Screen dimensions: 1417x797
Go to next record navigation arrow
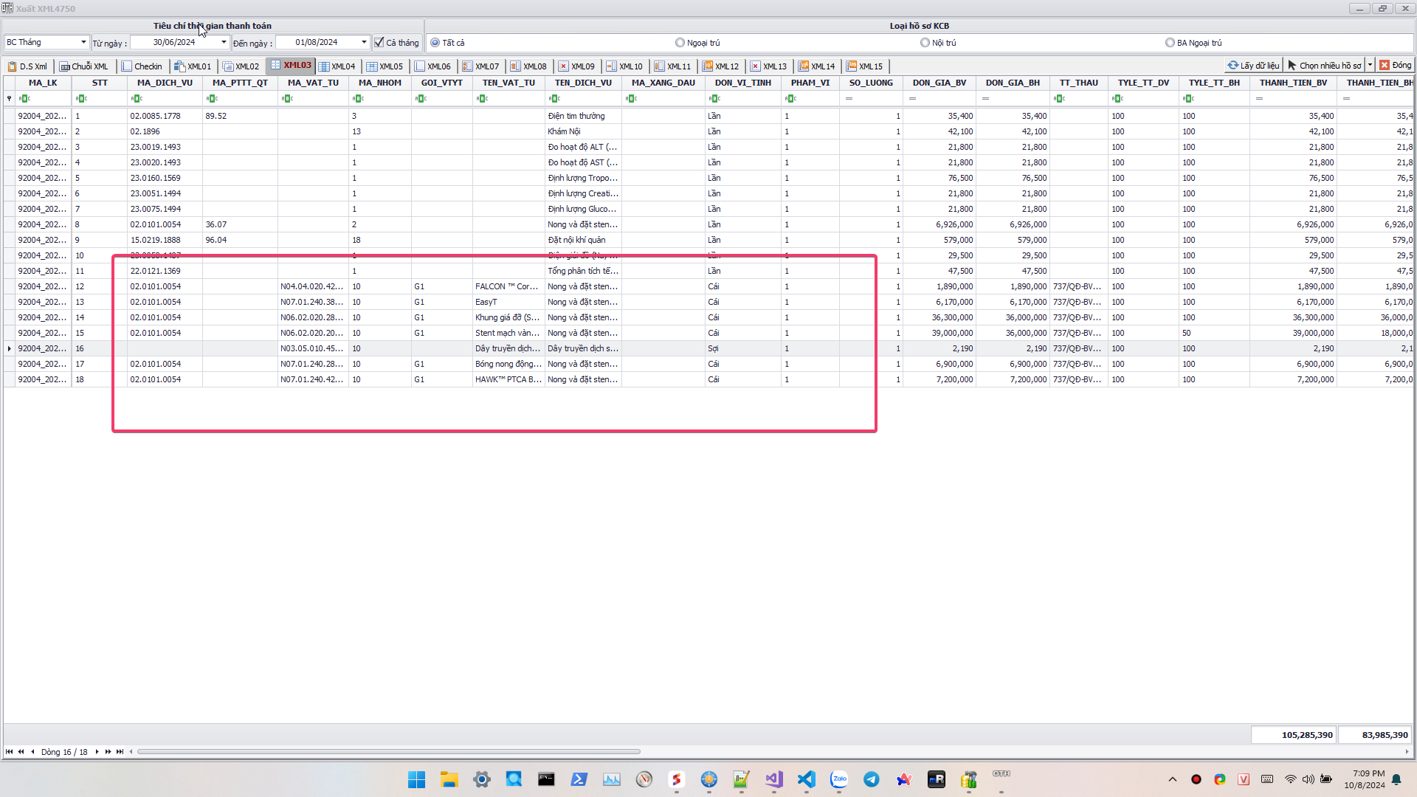[97, 752]
